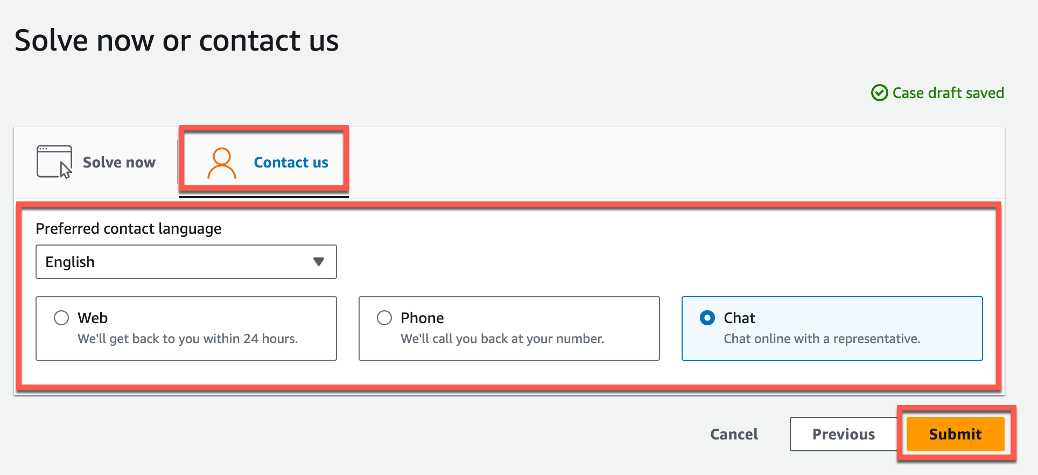The width and height of the screenshot is (1038, 475).
Task: Switch to the Solve now tab
Action: coord(118,162)
